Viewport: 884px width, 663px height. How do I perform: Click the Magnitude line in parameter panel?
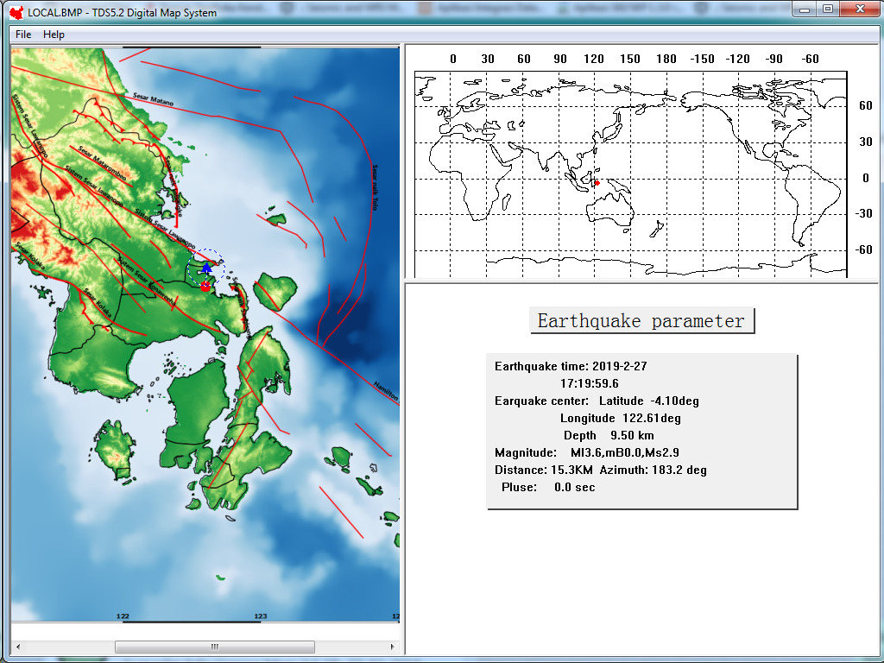point(587,452)
